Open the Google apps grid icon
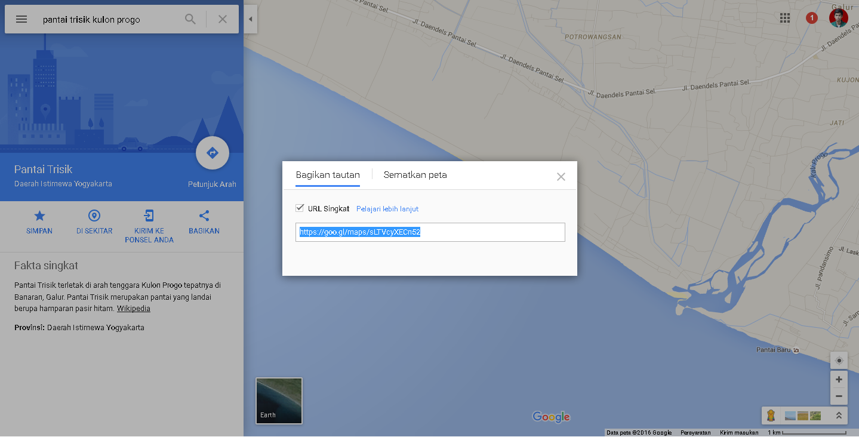The height and width of the screenshot is (437, 859). 784,18
